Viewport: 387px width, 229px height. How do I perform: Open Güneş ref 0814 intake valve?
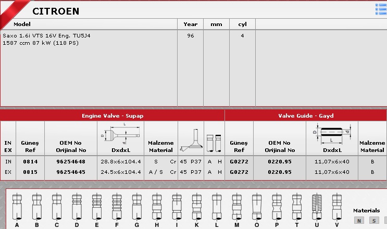[x=30, y=162]
